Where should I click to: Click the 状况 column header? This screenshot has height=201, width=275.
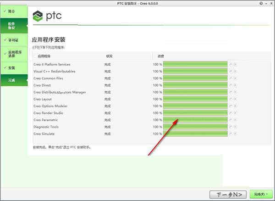point(109,56)
